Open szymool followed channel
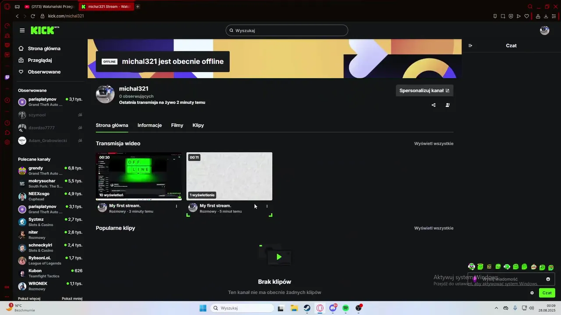Viewport: 561px width, 315px height. tap(50, 115)
